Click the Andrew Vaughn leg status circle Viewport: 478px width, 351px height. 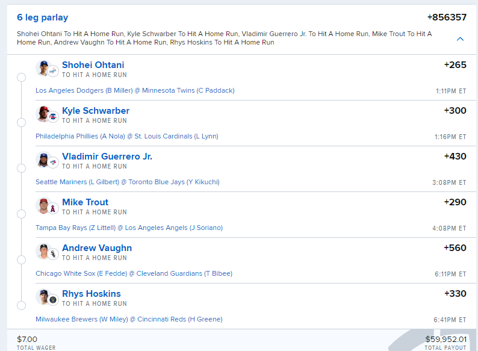click(x=21, y=260)
